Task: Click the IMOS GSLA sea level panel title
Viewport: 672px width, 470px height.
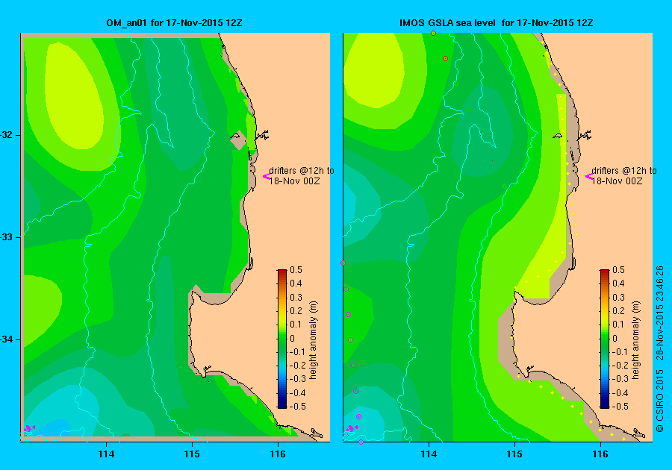Action: click(x=496, y=22)
